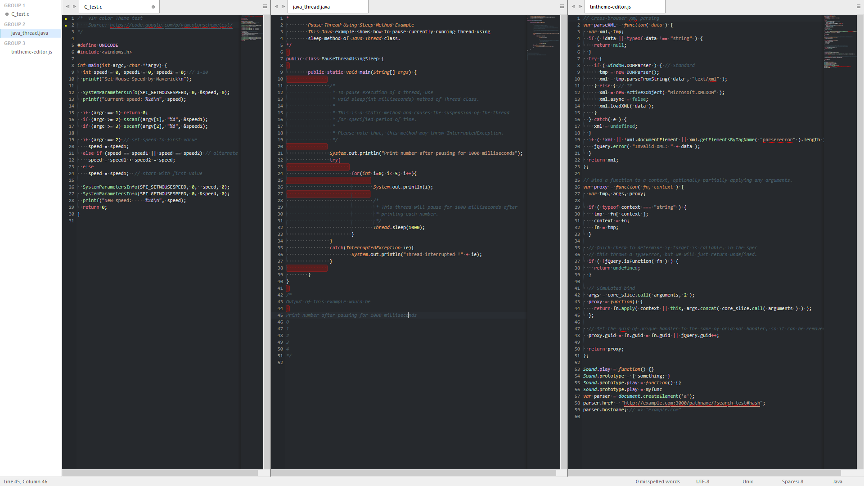The width and height of the screenshot is (864, 486).
Task: Click yellow bookmark marker on line 1
Action: 66,18
